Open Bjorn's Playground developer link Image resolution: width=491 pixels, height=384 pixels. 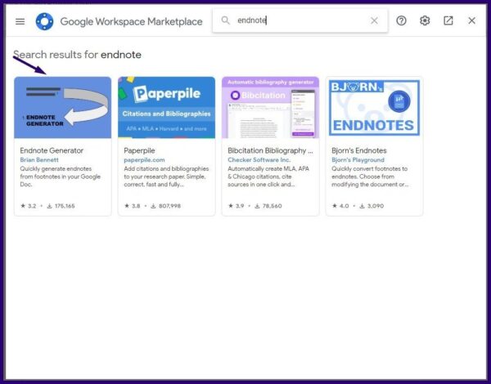[358, 160]
